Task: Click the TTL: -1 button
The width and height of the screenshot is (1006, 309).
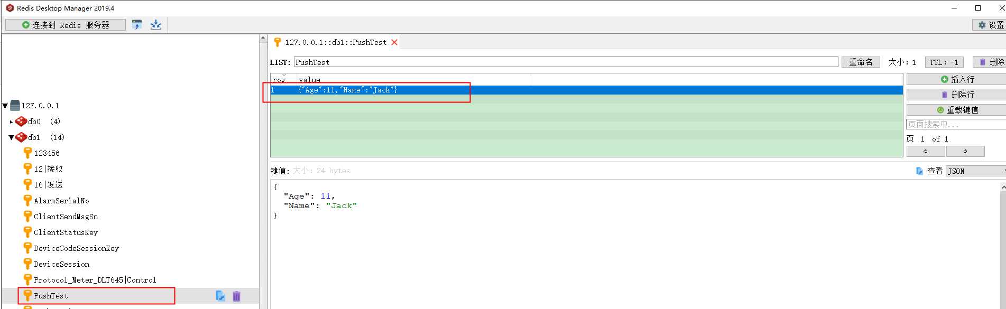Action: click(944, 62)
